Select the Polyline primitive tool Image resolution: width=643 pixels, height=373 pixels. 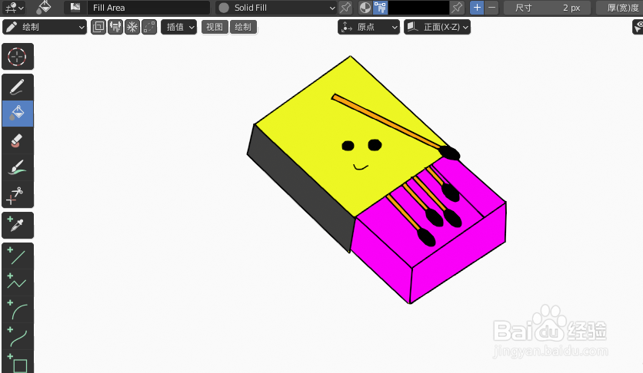(x=17, y=282)
